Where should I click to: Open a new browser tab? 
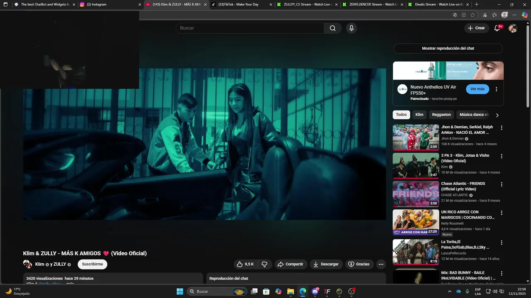tap(477, 5)
